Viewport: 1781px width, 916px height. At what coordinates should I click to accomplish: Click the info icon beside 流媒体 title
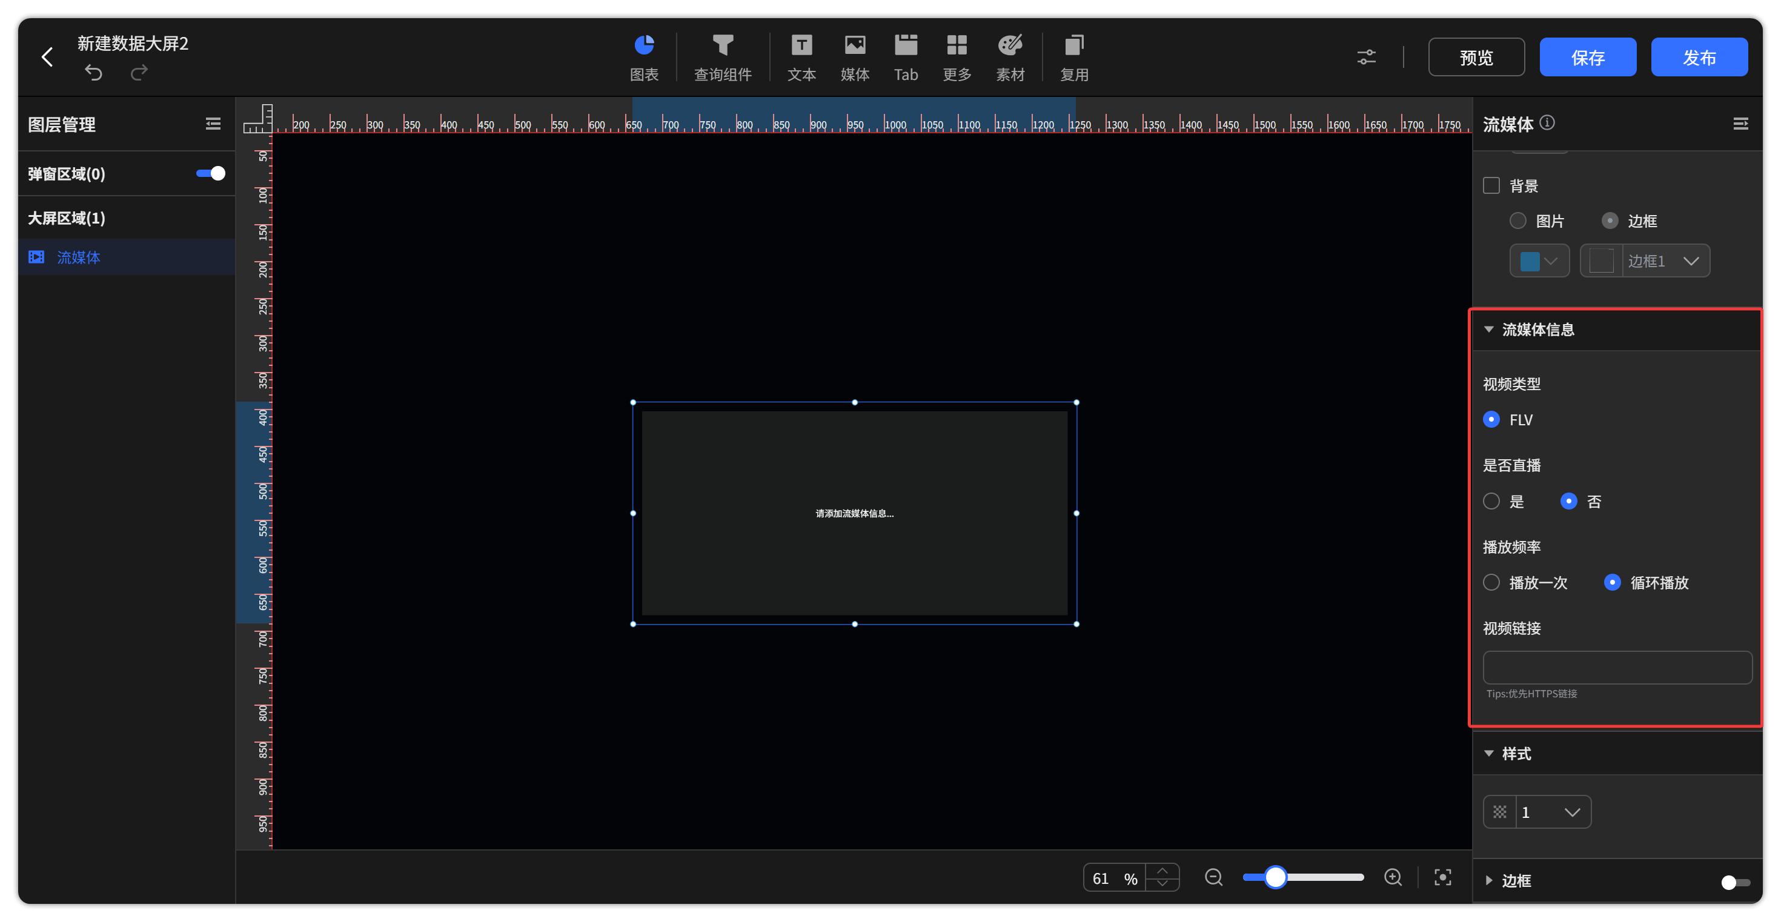[1547, 122]
